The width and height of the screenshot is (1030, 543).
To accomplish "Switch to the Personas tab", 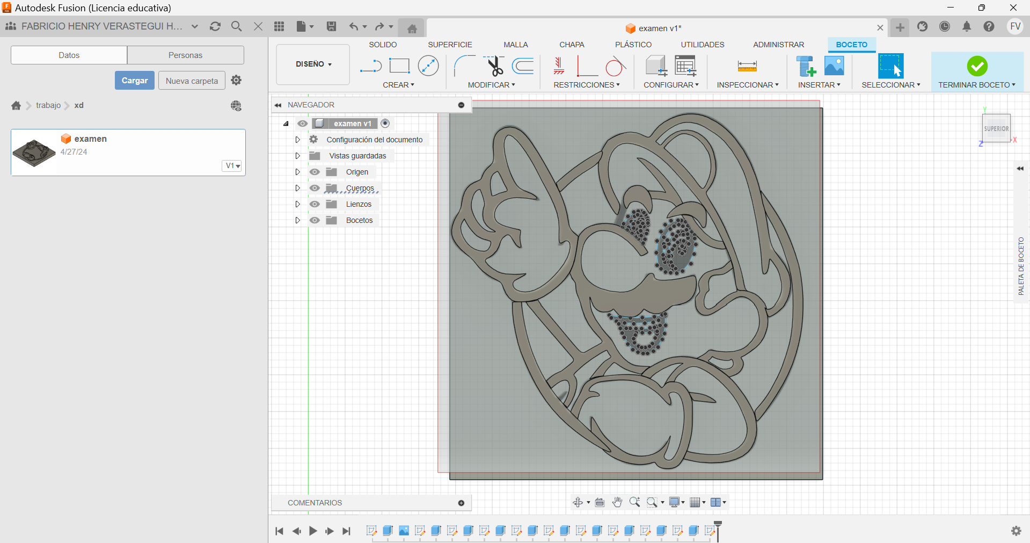I will (x=185, y=55).
